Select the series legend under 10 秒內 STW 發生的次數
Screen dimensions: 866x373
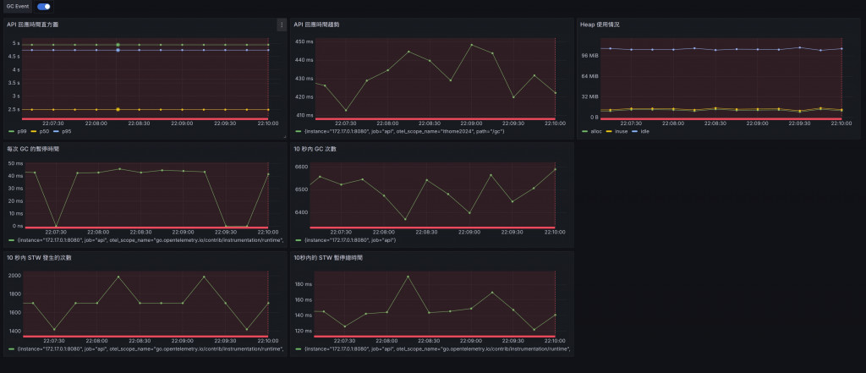coord(151,349)
